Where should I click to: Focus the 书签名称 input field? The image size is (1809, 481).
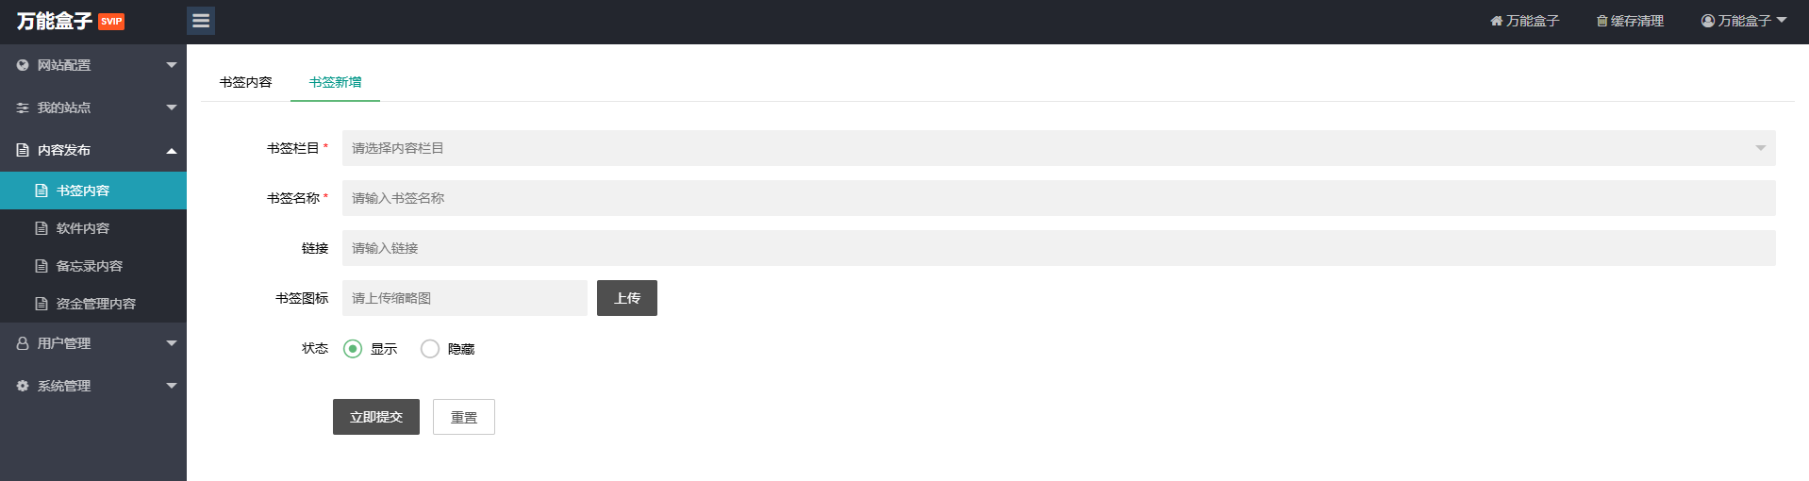point(1058,198)
